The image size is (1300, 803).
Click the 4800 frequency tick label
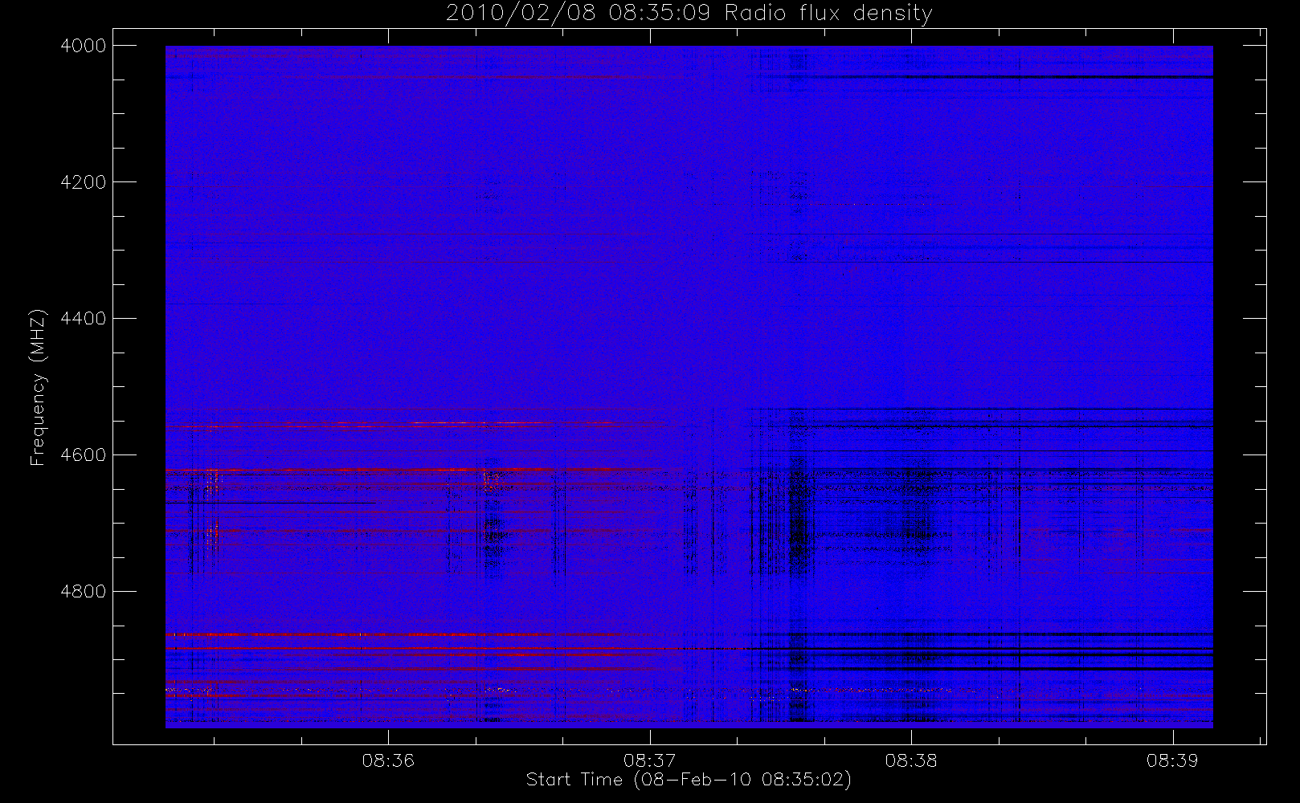(84, 592)
